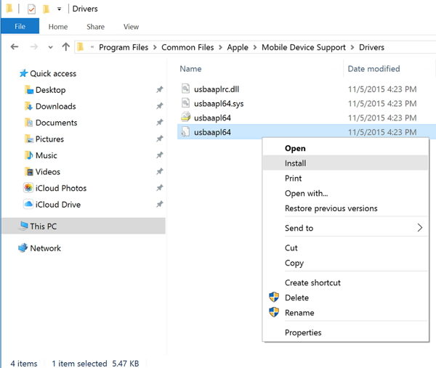The image size is (436, 368).
Task: Choose Properties in context menu
Action: 303,332
